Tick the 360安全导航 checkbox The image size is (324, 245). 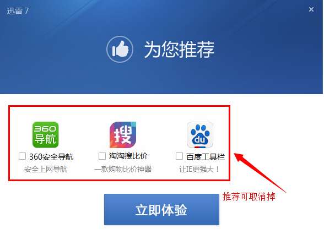pyautogui.click(x=22, y=156)
